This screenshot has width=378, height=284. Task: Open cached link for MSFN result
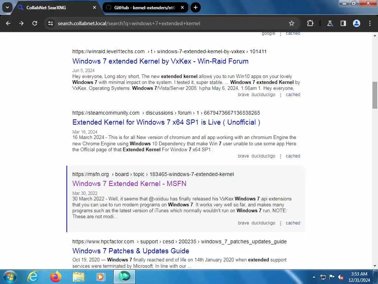click(x=293, y=223)
